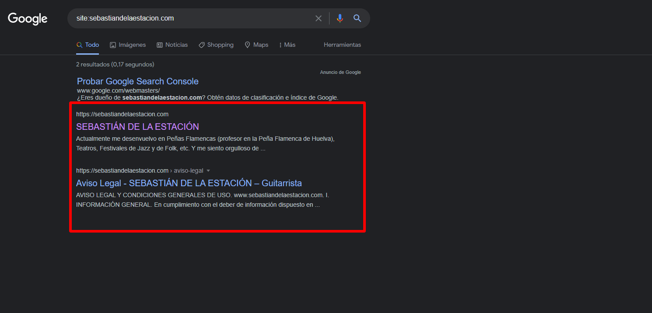This screenshot has height=313, width=652.
Task: Expand the dropdown arrow next to aviso-legal
Action: 208,171
